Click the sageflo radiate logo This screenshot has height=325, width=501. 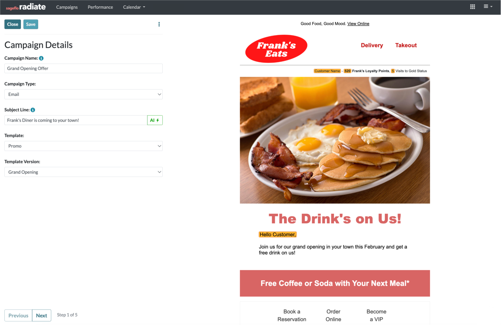[x=26, y=7]
